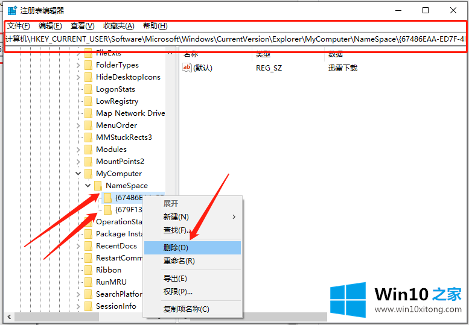Open the 帮助(H) menu
Screen dimensions: 469x325
(x=155, y=26)
